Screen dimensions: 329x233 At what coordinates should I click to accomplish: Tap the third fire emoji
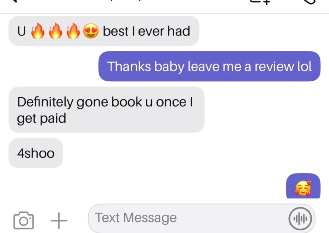[73, 31]
